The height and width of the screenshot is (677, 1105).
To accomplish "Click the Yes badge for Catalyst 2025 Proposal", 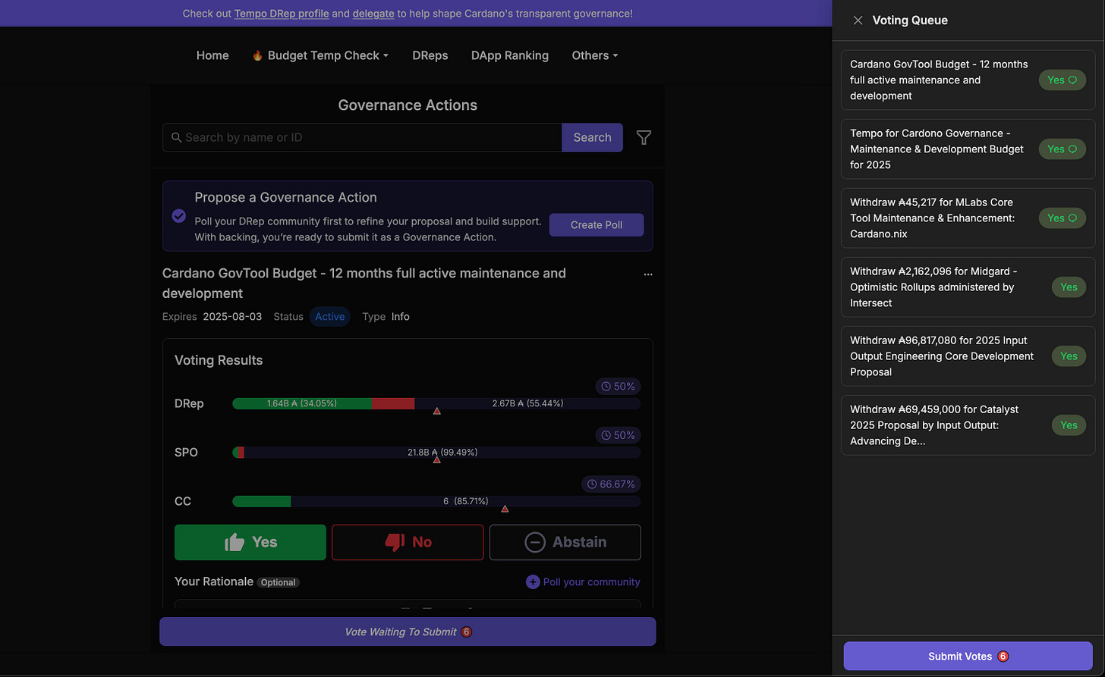I will click(1069, 425).
